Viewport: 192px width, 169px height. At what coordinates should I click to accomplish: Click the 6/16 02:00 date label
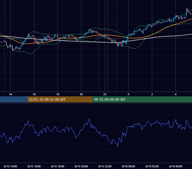[x=152, y=166]
